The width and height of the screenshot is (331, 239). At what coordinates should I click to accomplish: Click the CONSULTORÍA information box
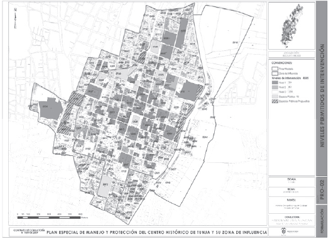click(x=291, y=220)
